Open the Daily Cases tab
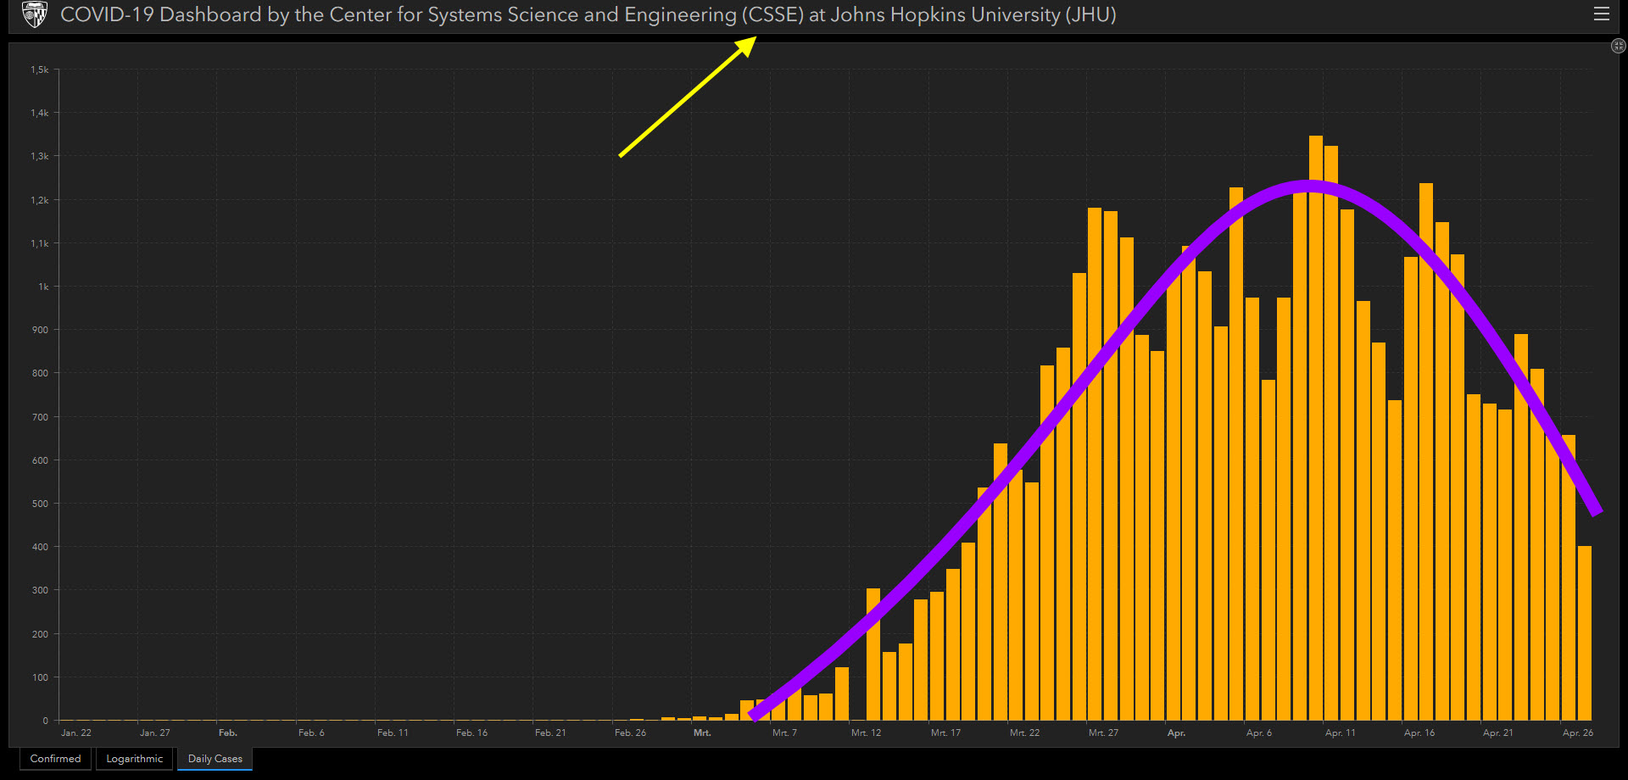The image size is (1628, 780). click(215, 759)
